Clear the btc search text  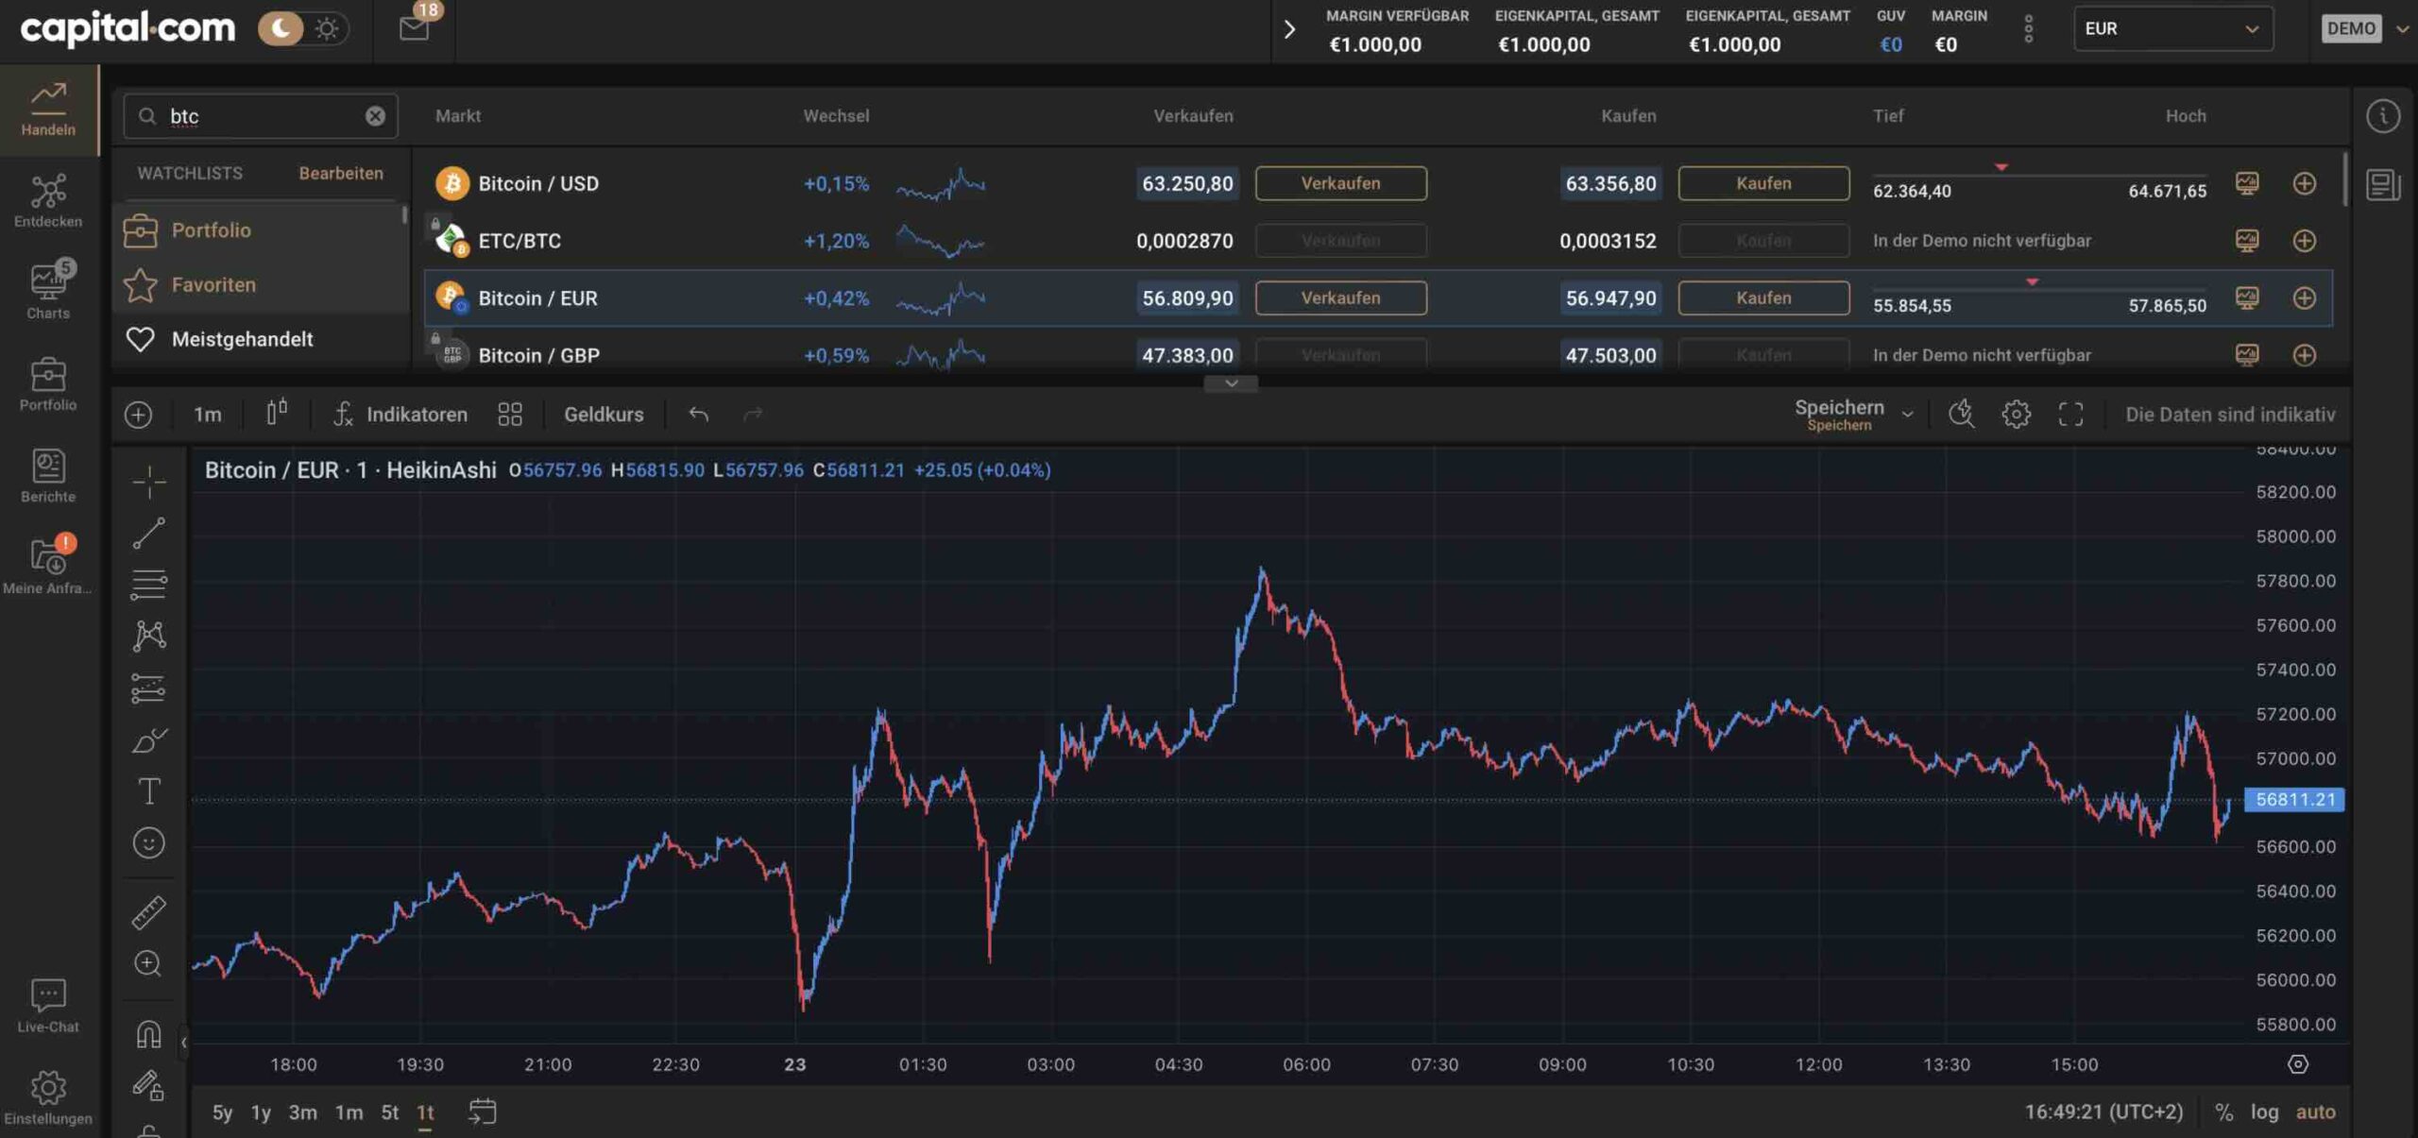pyautogui.click(x=375, y=116)
